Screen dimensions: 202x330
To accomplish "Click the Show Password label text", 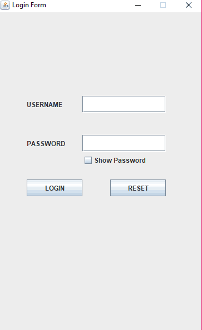I will tap(120, 161).
